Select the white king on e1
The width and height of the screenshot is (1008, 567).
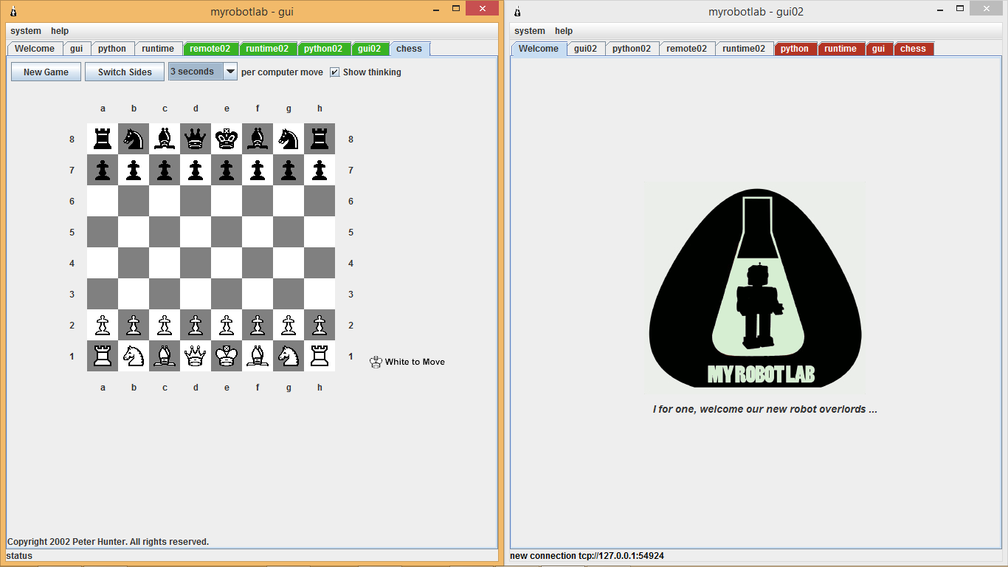click(x=227, y=356)
